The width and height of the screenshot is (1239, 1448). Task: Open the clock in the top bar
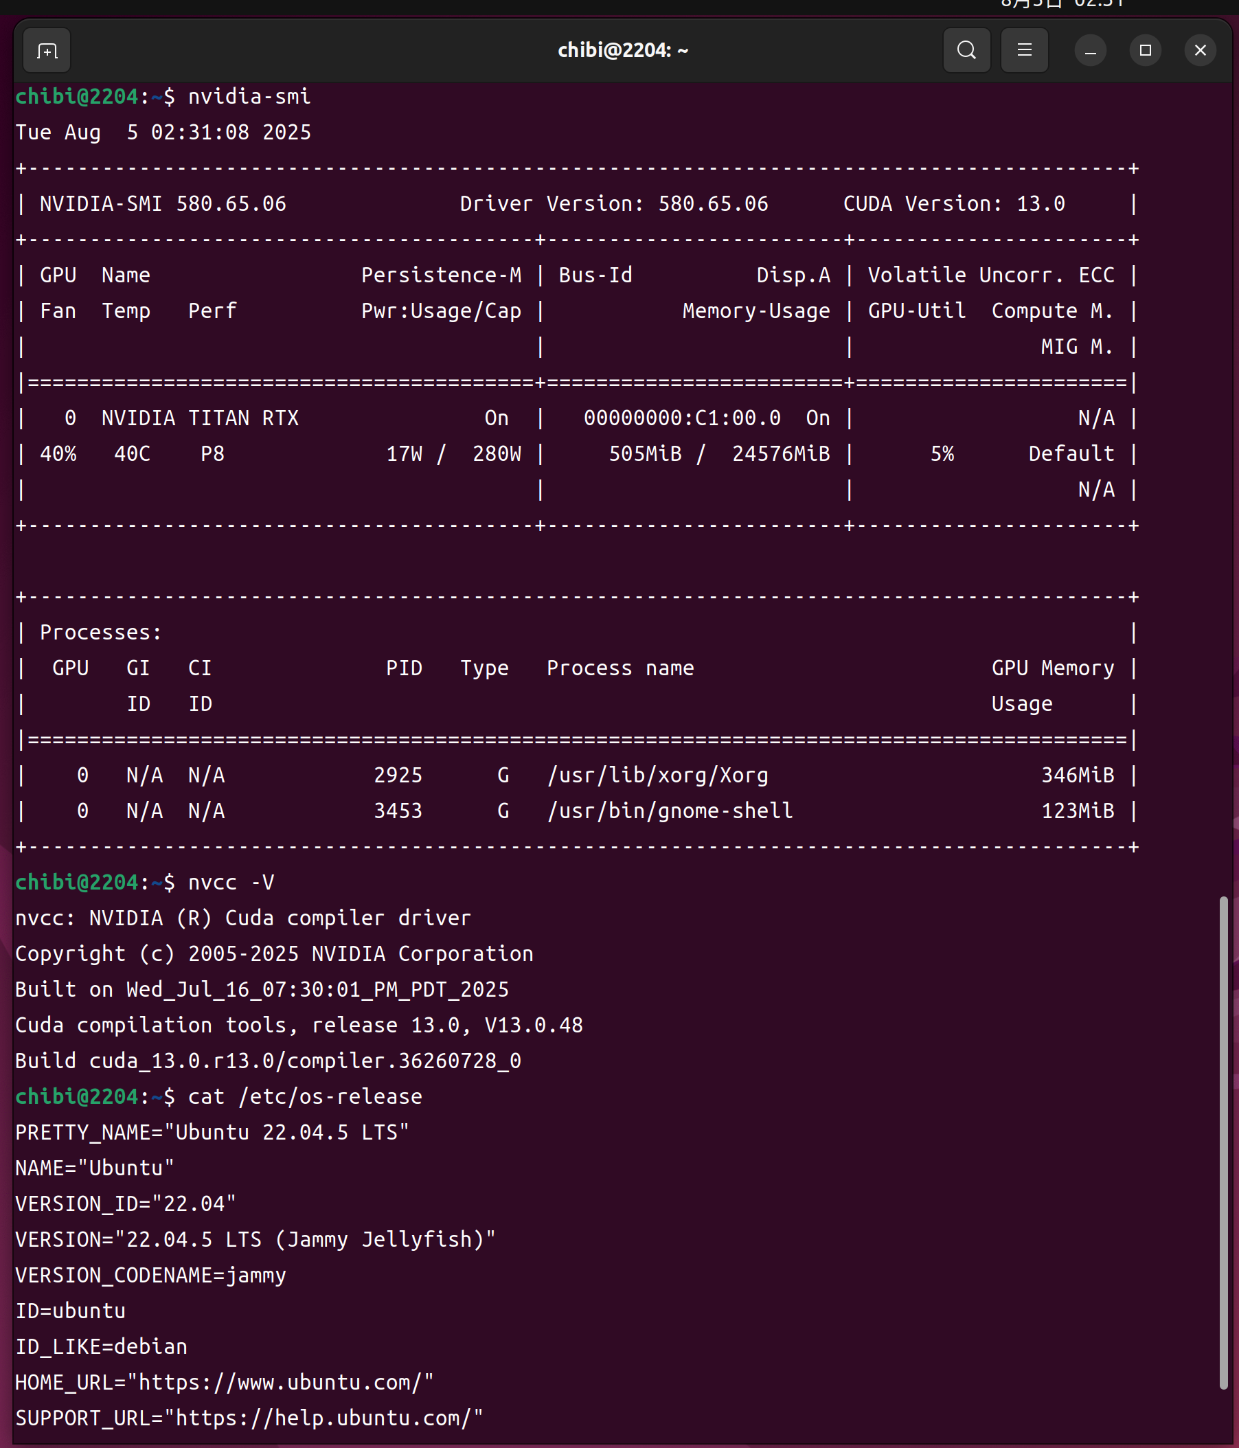(x=1062, y=4)
